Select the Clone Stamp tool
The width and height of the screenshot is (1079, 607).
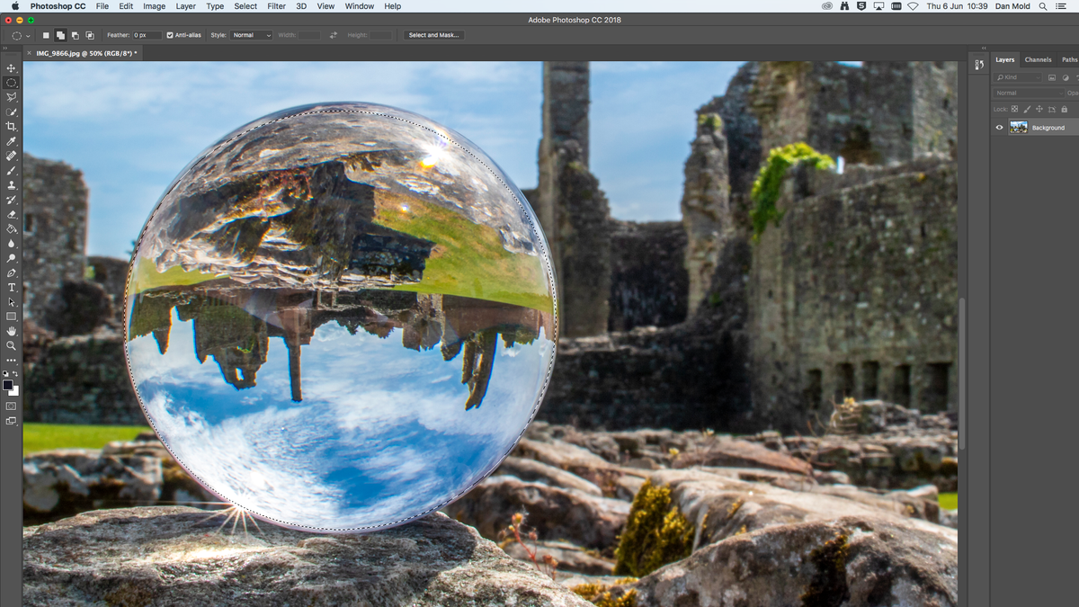pyautogui.click(x=12, y=183)
